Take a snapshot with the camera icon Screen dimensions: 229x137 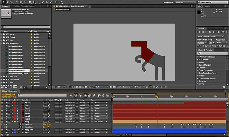click(86, 87)
